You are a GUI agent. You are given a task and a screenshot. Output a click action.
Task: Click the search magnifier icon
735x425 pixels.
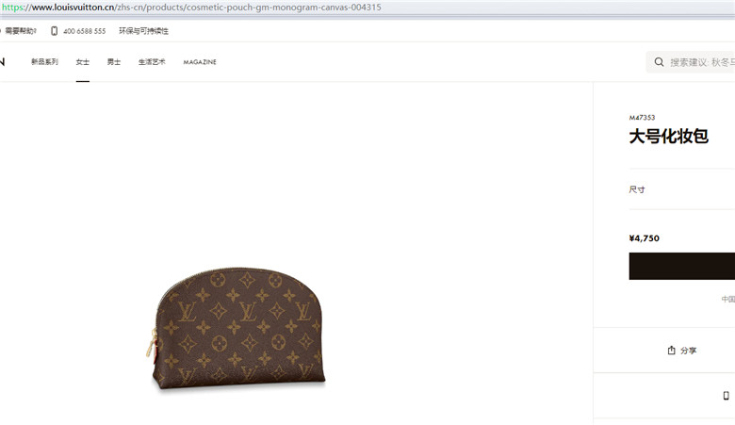659,62
